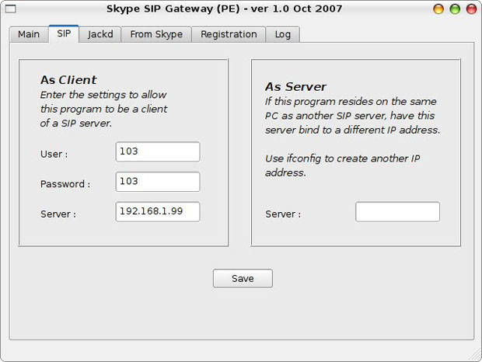Click the "As Client" heading

pyautogui.click(x=68, y=80)
